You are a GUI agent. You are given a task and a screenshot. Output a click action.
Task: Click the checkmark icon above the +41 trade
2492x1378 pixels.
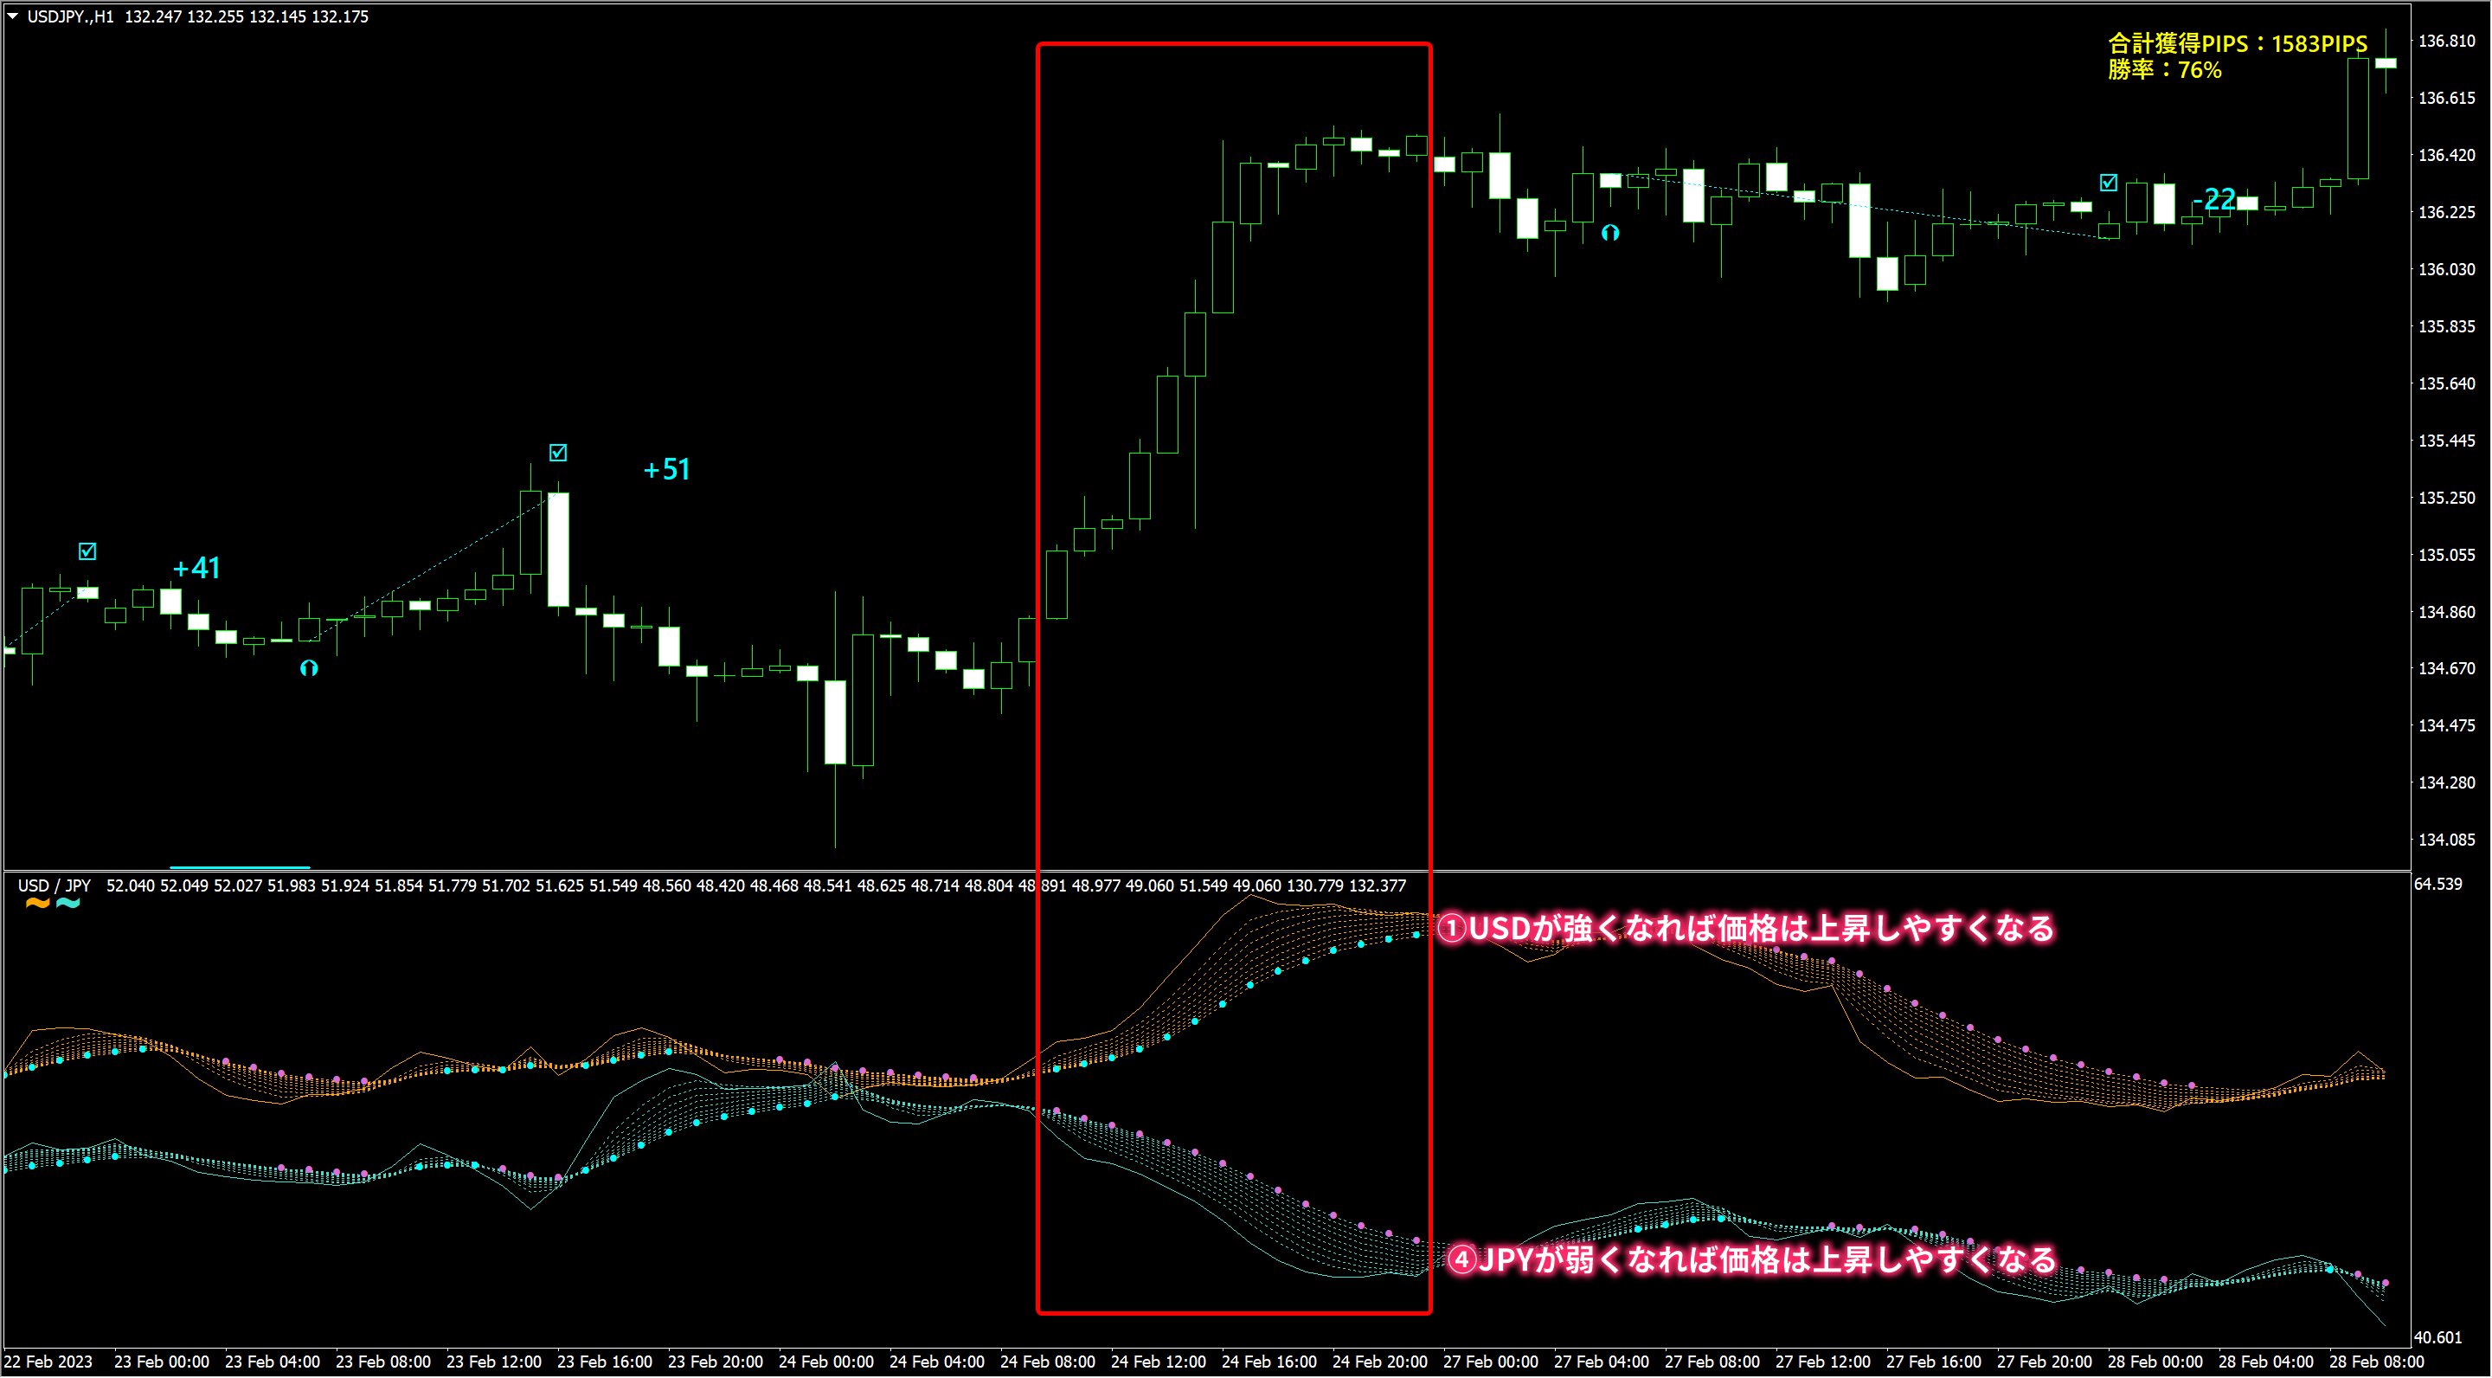pyautogui.click(x=87, y=551)
